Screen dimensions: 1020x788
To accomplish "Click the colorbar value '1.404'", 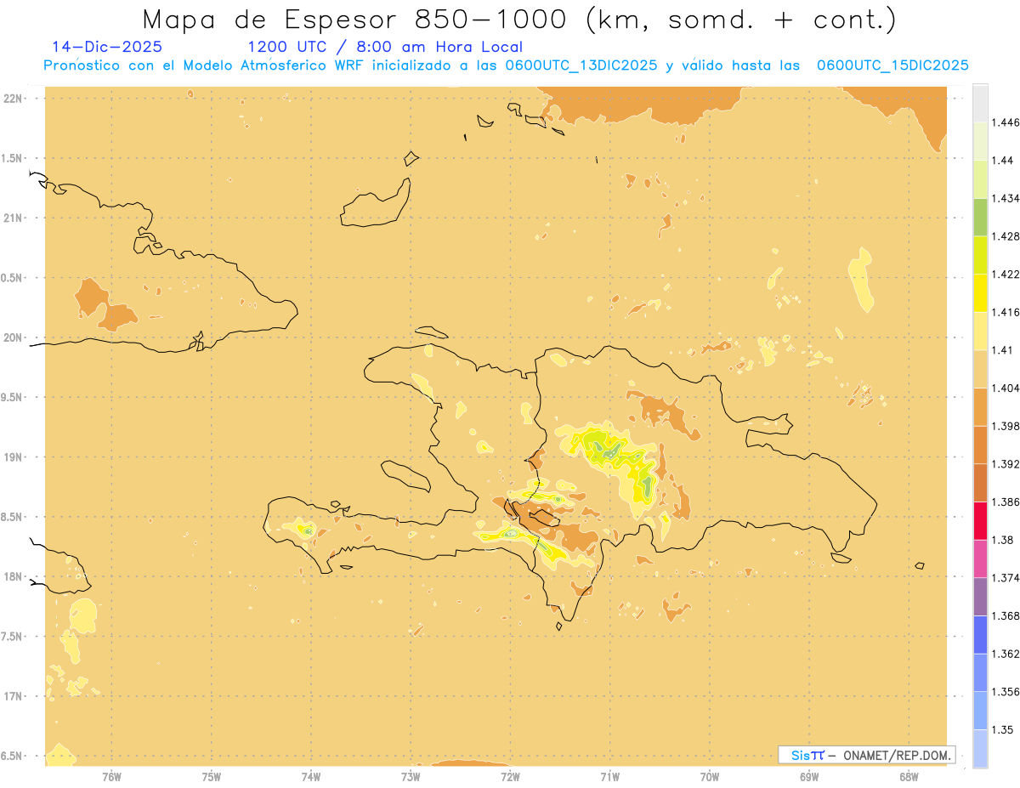I will (1006, 388).
